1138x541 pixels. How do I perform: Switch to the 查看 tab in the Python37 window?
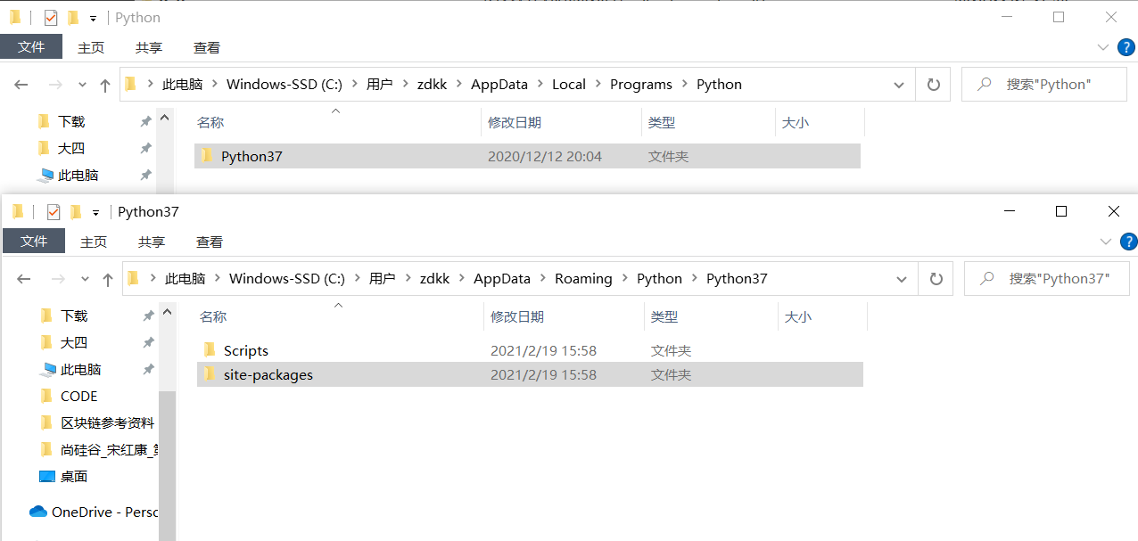210,242
